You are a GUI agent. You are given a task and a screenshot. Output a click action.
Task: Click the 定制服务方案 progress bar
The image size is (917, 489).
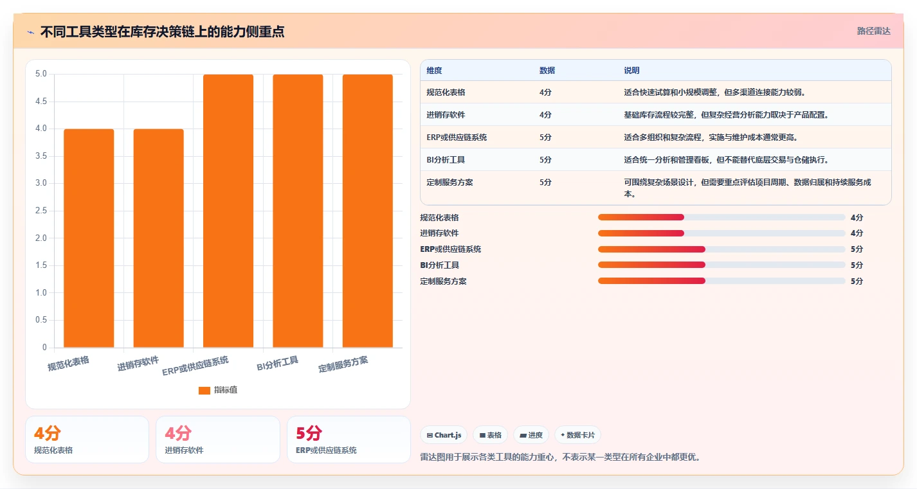click(722, 281)
